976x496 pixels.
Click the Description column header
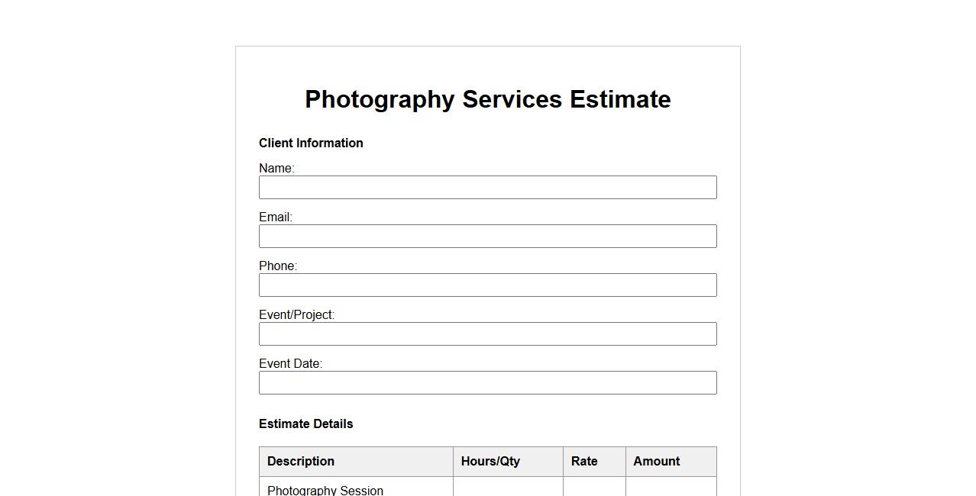pyautogui.click(x=301, y=462)
